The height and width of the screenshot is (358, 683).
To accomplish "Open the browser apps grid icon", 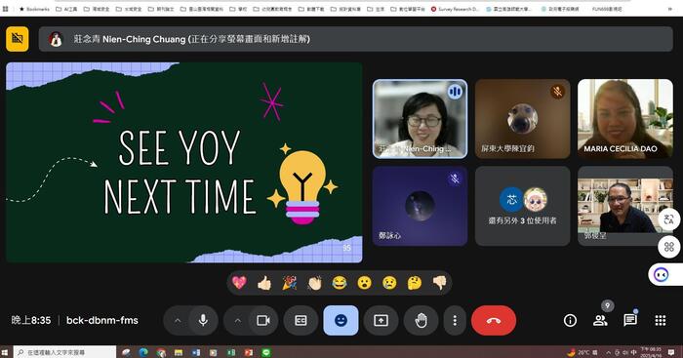I will pos(6,9).
